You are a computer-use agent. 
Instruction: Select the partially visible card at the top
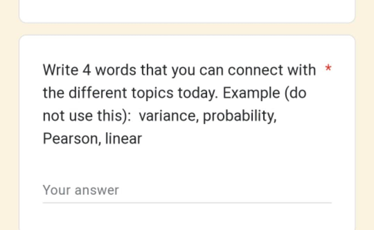(x=187, y=10)
